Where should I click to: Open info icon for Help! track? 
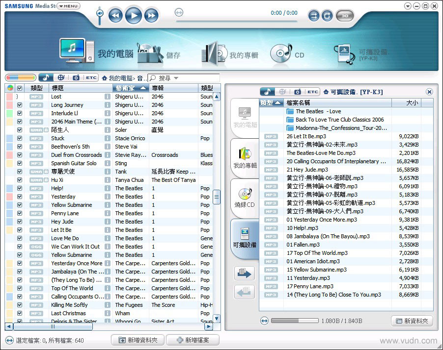pos(108,188)
